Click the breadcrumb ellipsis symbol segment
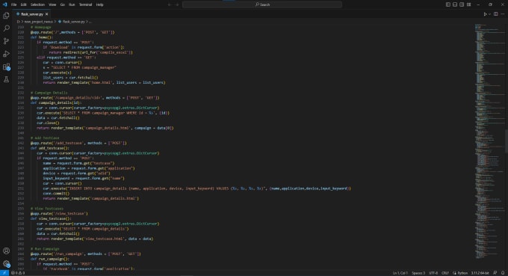 point(90,22)
